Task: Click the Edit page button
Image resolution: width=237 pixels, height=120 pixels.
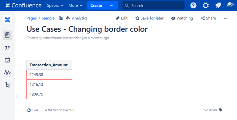Action: (x=121, y=18)
